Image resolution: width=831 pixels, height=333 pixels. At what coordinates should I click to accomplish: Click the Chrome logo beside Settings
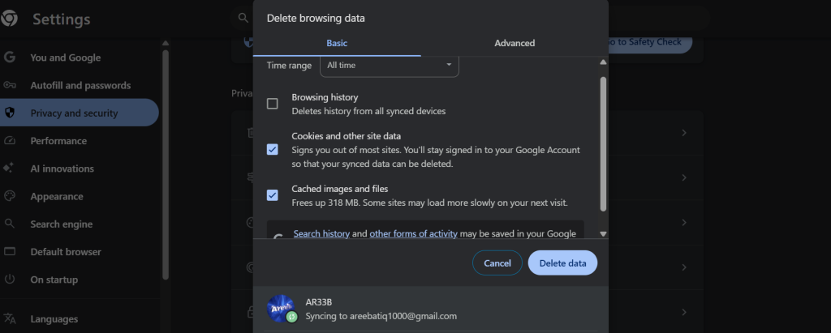(x=10, y=19)
